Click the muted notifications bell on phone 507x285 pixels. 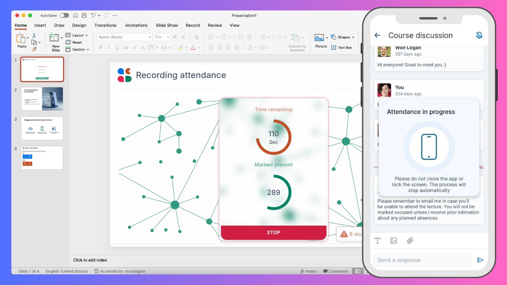pyautogui.click(x=479, y=35)
